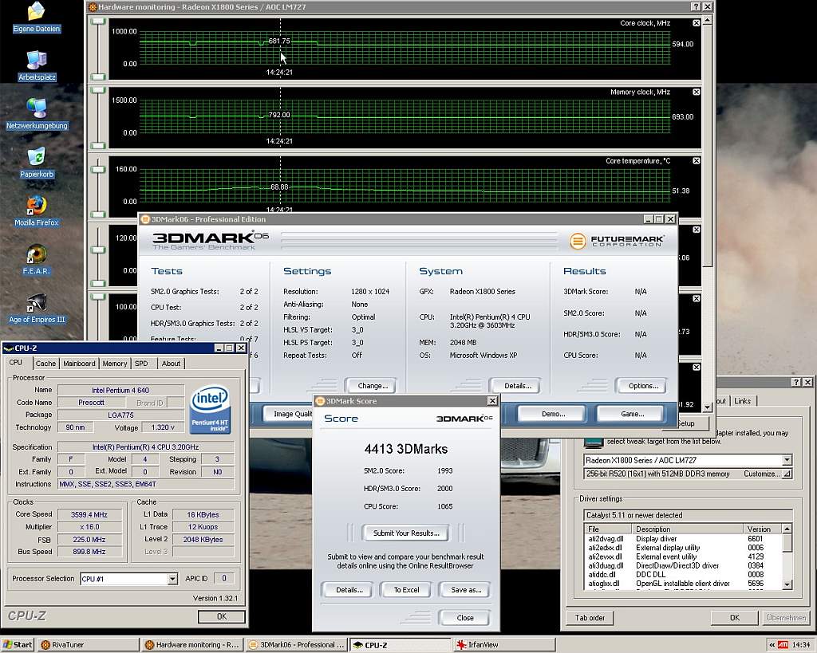Click Change button under Settings in 3DMark06
The image size is (817, 653).
373,386
